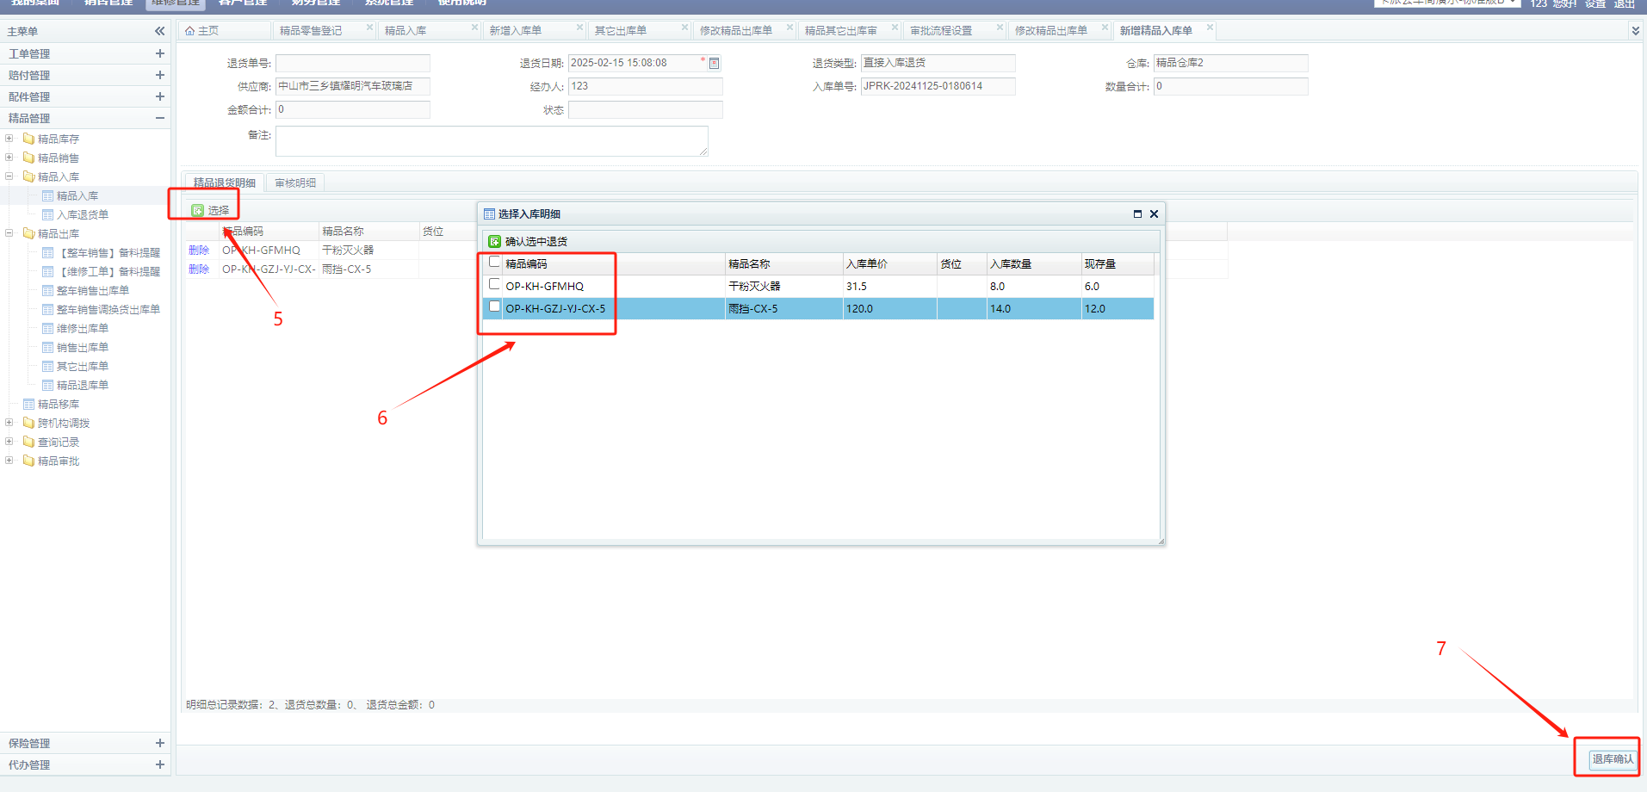Switch to the 精品零售登记 tab
This screenshot has height=792, width=1647.
[311, 31]
